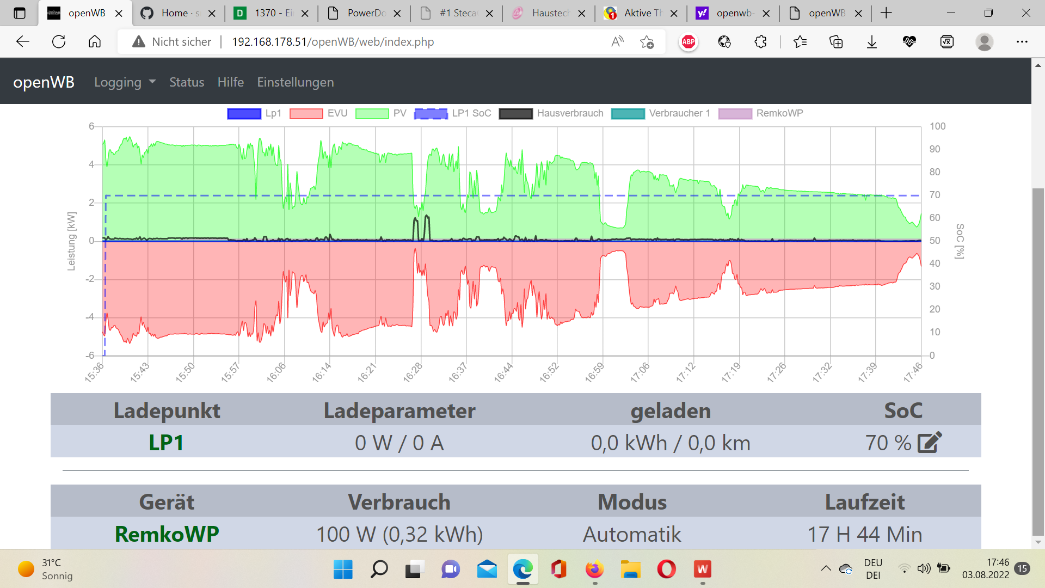This screenshot has width=1045, height=588.
Task: Show hidden system tray icons chevron
Action: (826, 568)
